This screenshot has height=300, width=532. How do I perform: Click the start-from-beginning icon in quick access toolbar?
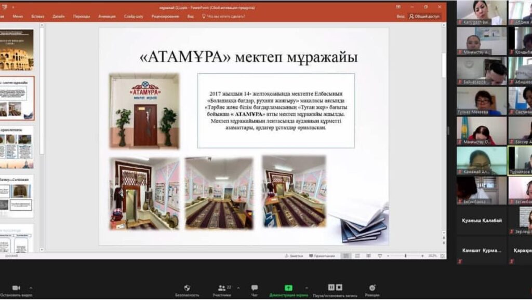4,7
